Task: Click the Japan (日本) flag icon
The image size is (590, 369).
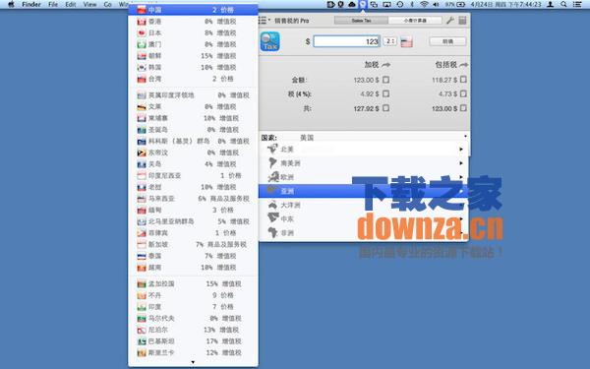Action: [x=142, y=33]
